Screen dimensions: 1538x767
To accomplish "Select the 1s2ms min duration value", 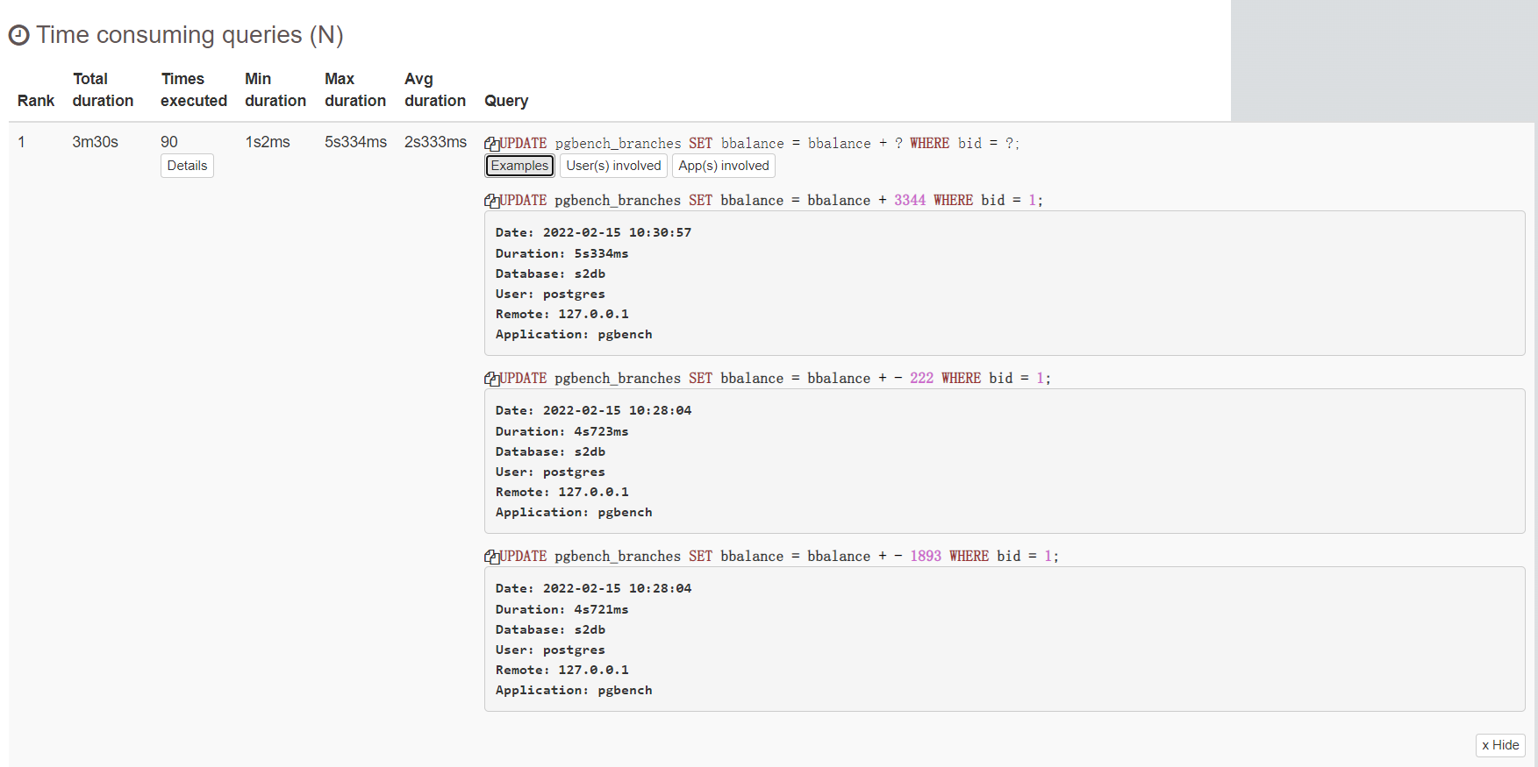I will click(268, 142).
